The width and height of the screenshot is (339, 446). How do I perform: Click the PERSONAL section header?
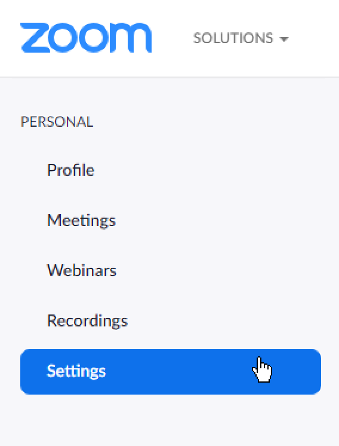57,122
